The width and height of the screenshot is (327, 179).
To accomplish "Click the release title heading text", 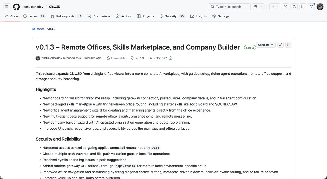I will pos(138,47).
